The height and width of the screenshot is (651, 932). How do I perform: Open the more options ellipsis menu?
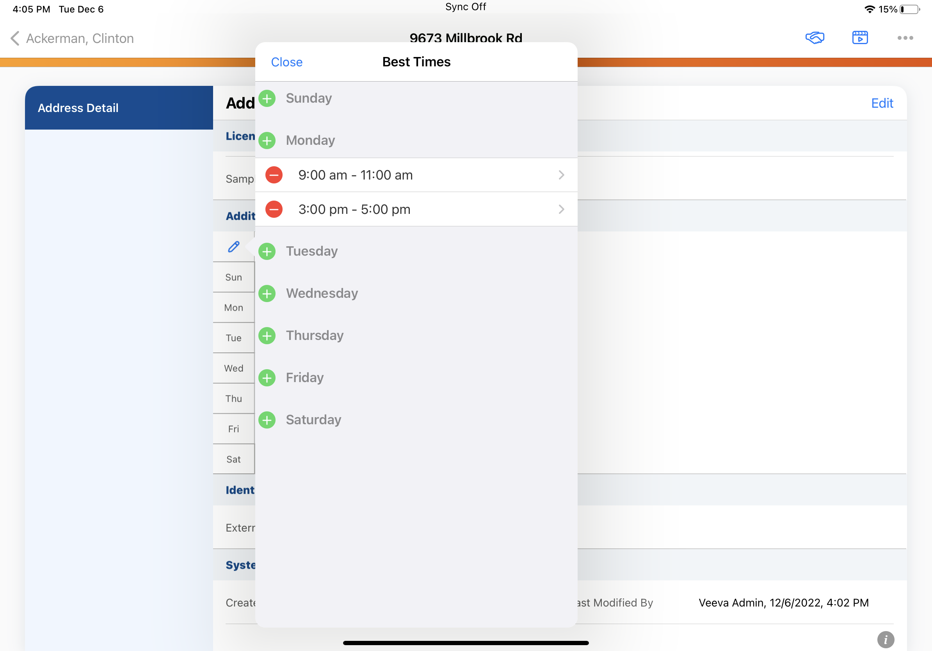(x=905, y=38)
